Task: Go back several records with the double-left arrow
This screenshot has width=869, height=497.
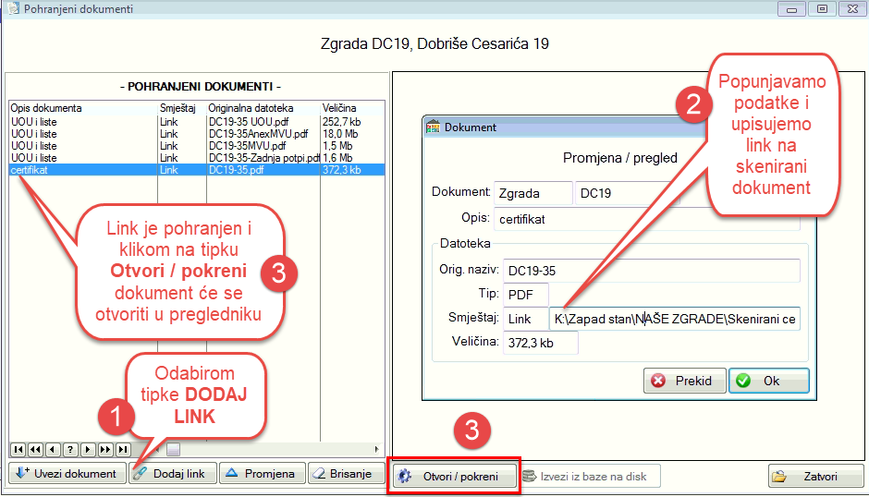Action: [35, 449]
